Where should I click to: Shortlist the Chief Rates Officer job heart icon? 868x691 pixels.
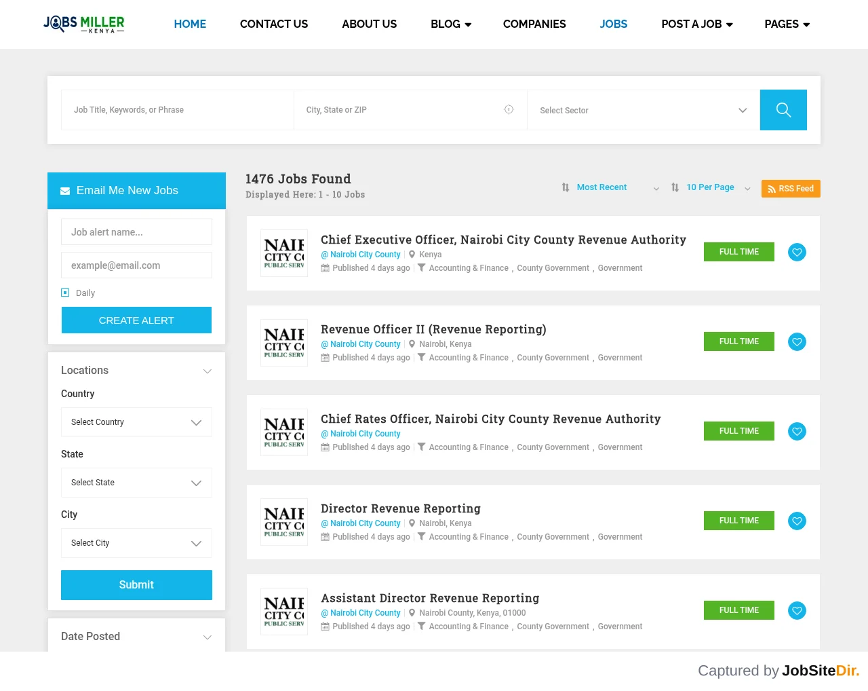tap(797, 432)
